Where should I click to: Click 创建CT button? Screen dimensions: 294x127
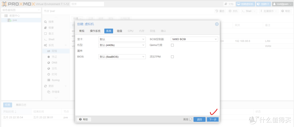click(264, 4)
